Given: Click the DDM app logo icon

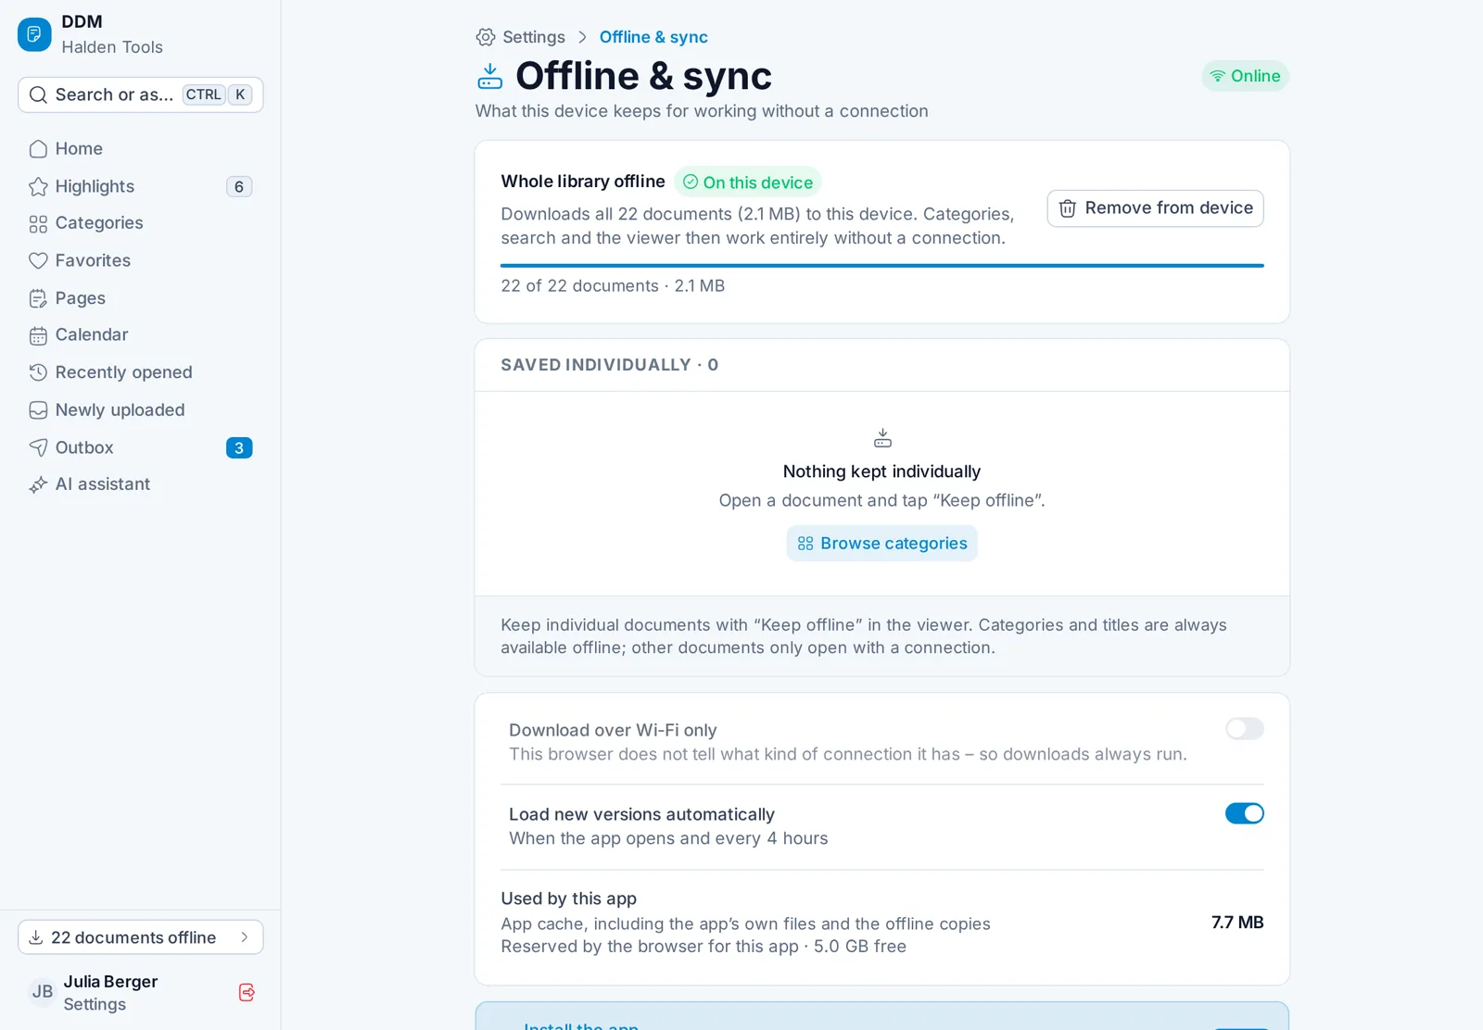Looking at the screenshot, I should tap(34, 34).
